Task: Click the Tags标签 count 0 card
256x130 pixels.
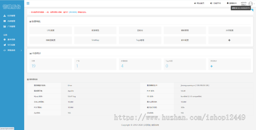Action: [x=185, y=64]
